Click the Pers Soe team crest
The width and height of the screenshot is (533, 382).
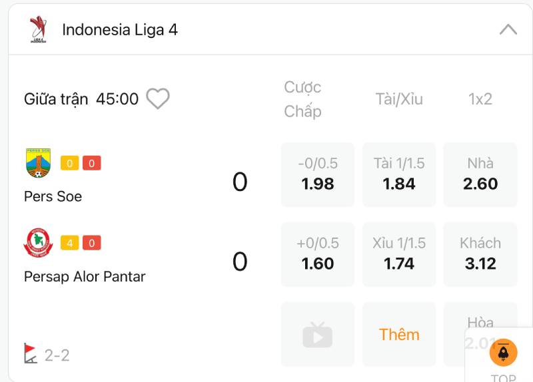tap(38, 163)
